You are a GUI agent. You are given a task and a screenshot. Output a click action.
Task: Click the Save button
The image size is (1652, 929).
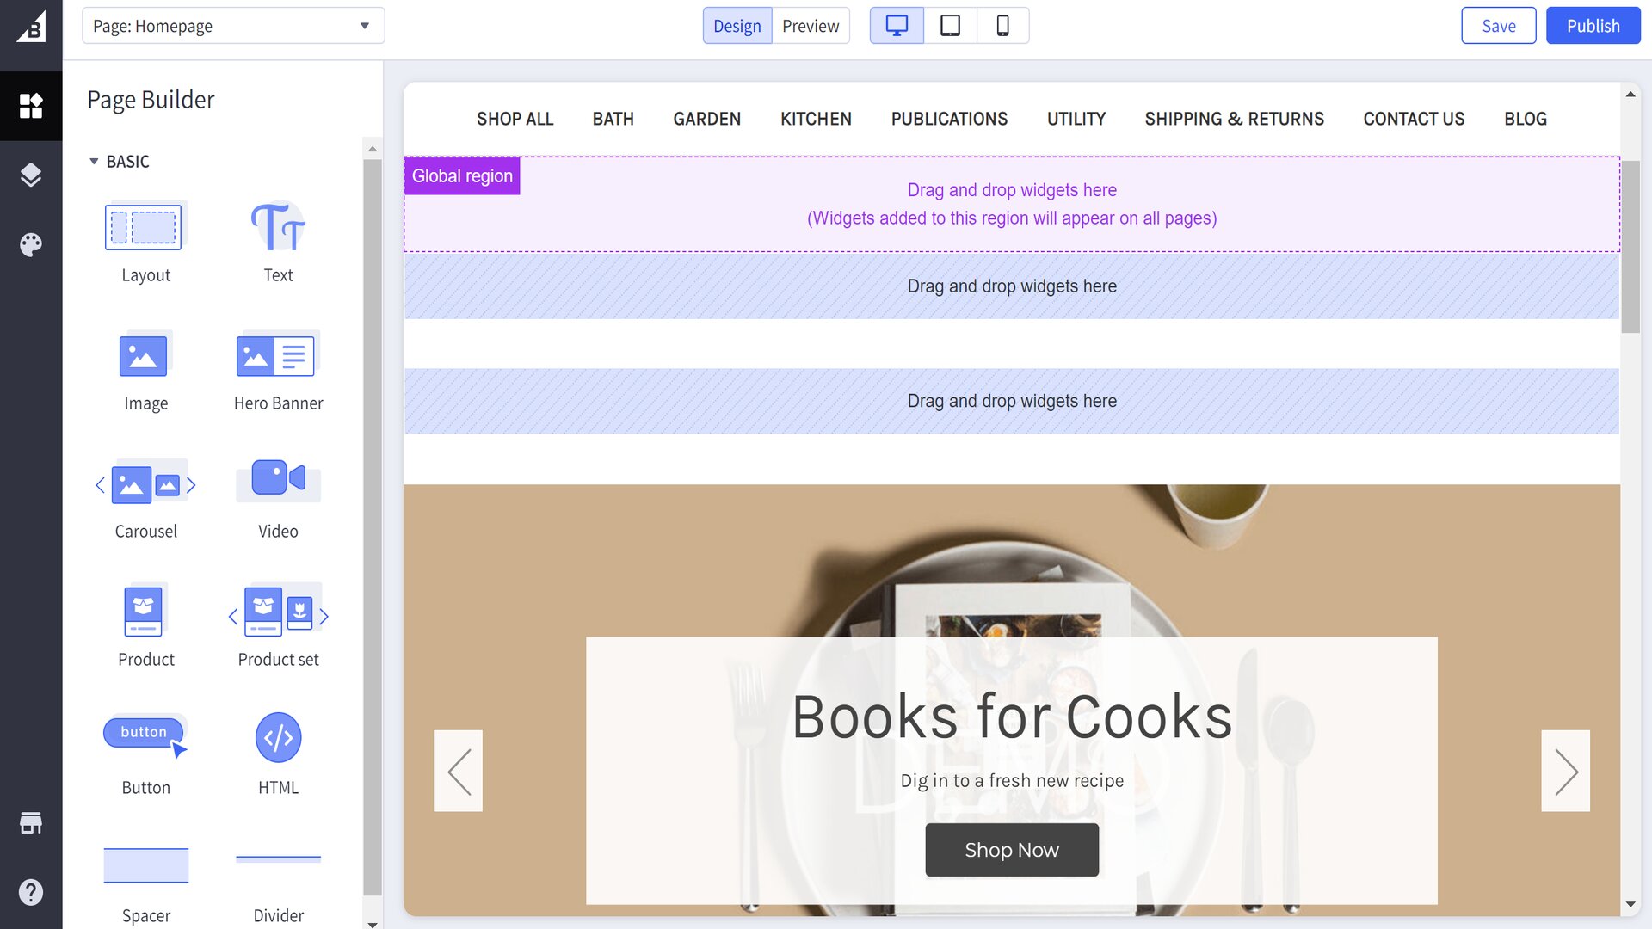[1498, 26]
